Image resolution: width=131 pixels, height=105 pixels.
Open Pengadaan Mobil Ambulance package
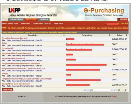point(13,58)
